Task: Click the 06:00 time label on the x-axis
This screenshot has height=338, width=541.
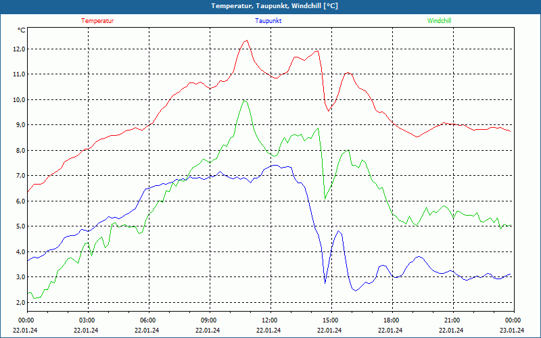Action: coord(149,320)
